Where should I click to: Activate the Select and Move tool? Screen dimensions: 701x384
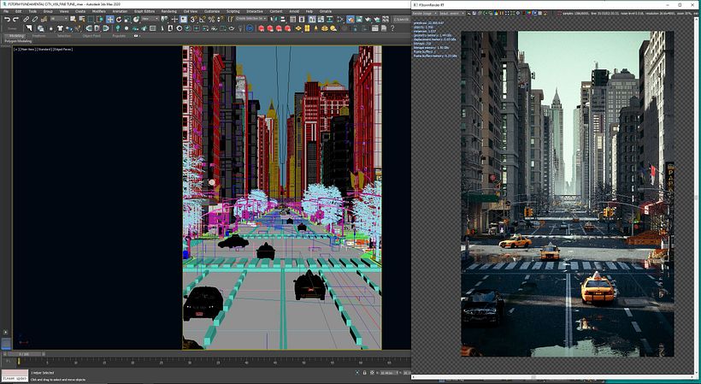click(110, 19)
